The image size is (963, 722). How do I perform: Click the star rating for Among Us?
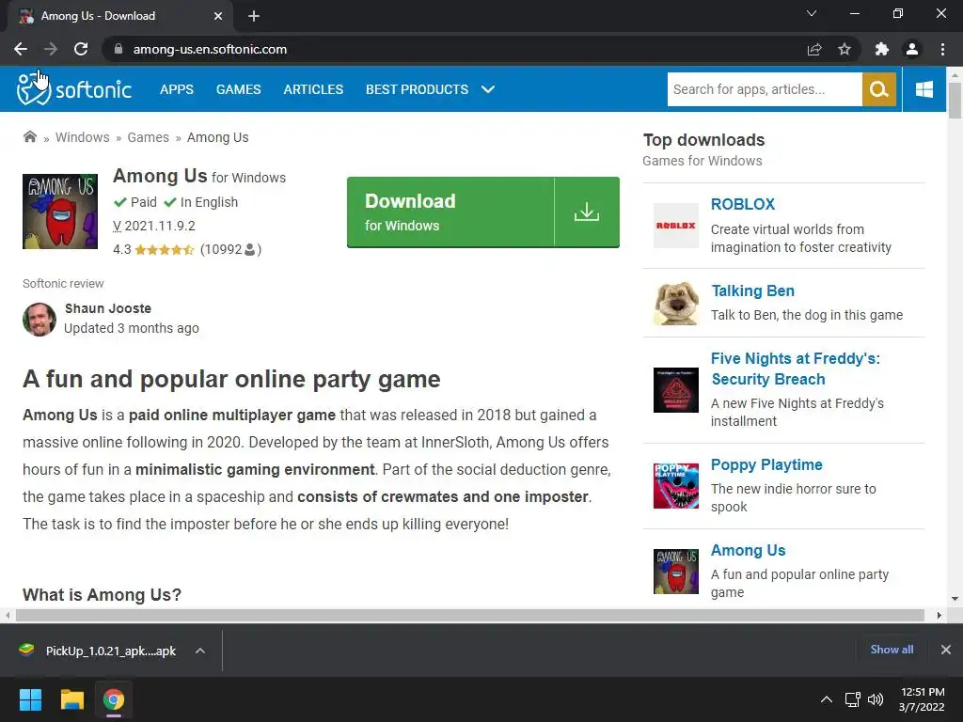point(164,250)
